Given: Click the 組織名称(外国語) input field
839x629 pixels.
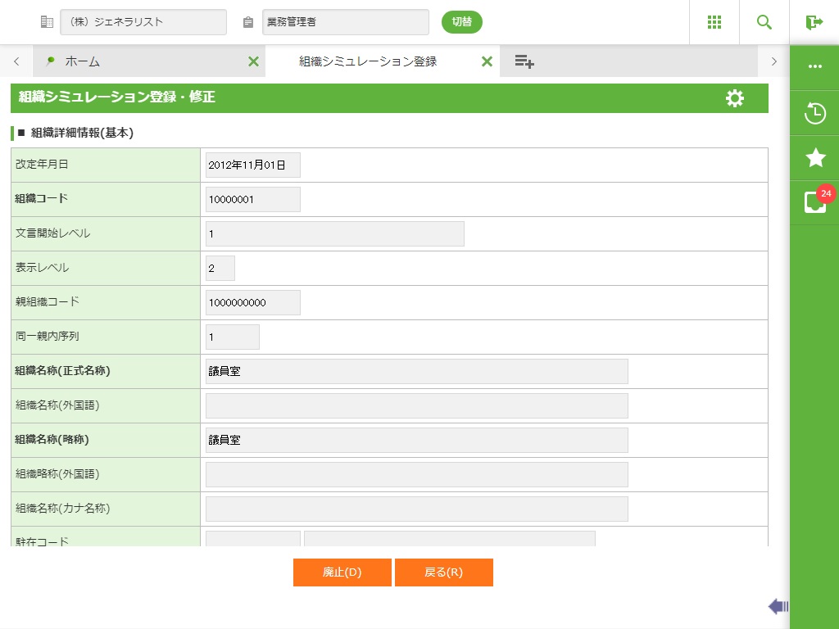Looking at the screenshot, I should [416, 405].
